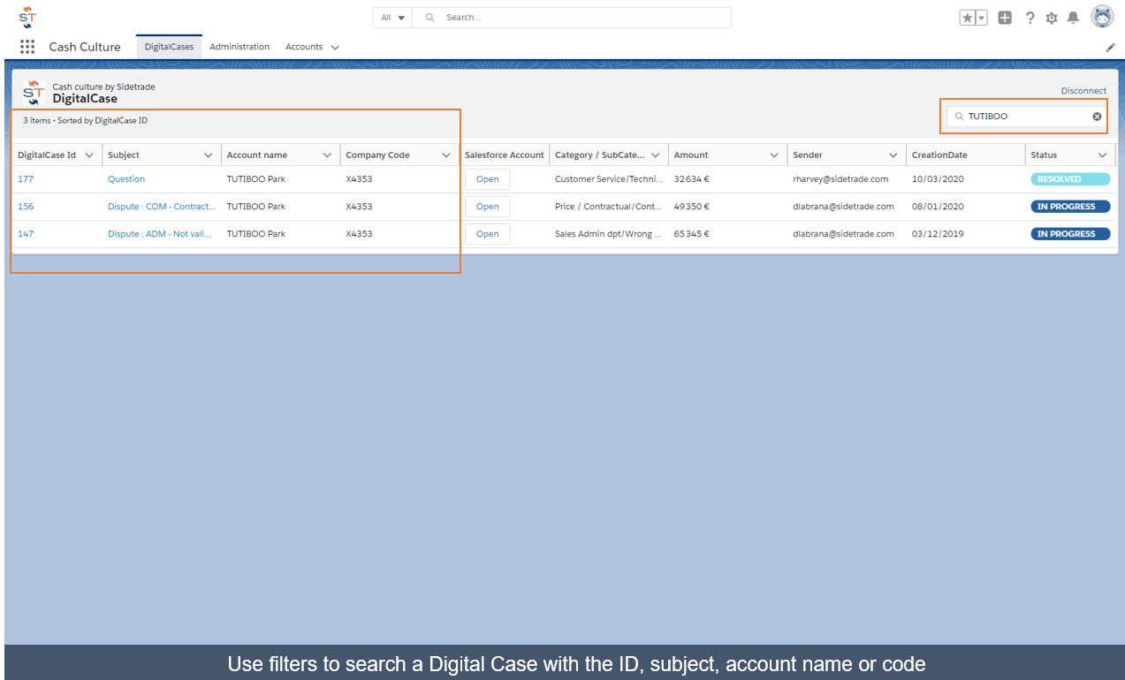Image resolution: width=1125 pixels, height=680 pixels.
Task: Open DigitalCase 177 link
Action: coord(26,179)
